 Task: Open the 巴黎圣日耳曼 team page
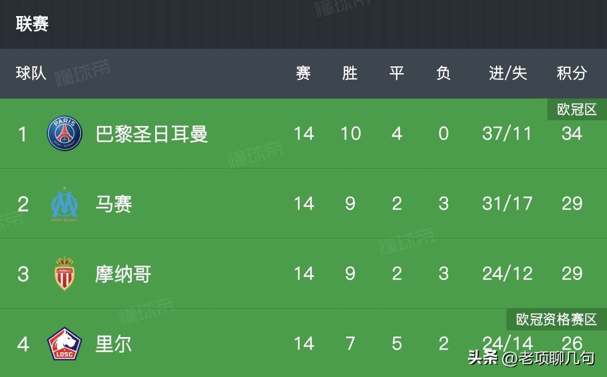tap(151, 133)
